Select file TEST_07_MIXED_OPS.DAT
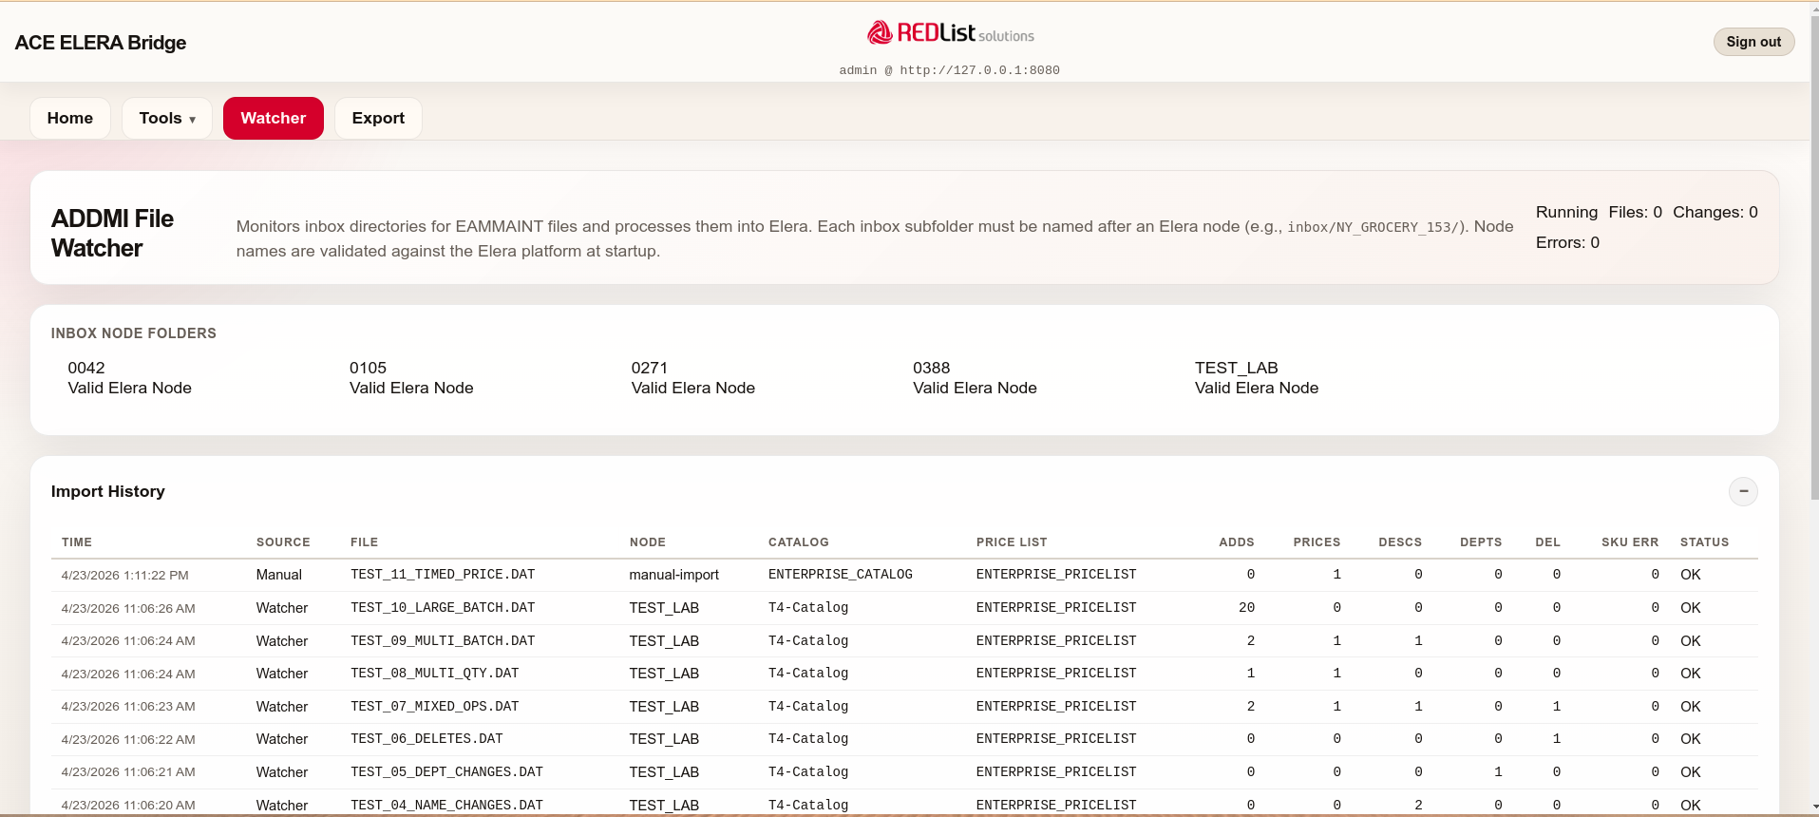Screen dimensions: 1819x817 pos(434,707)
